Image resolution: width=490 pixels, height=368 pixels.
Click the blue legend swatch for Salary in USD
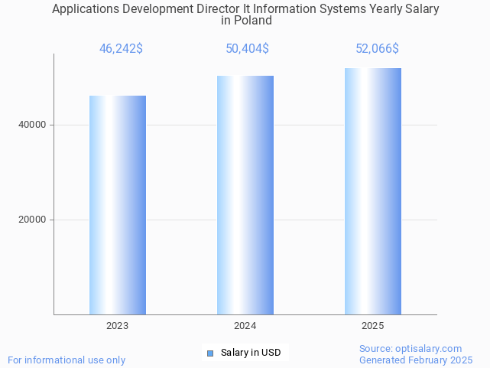210,353
